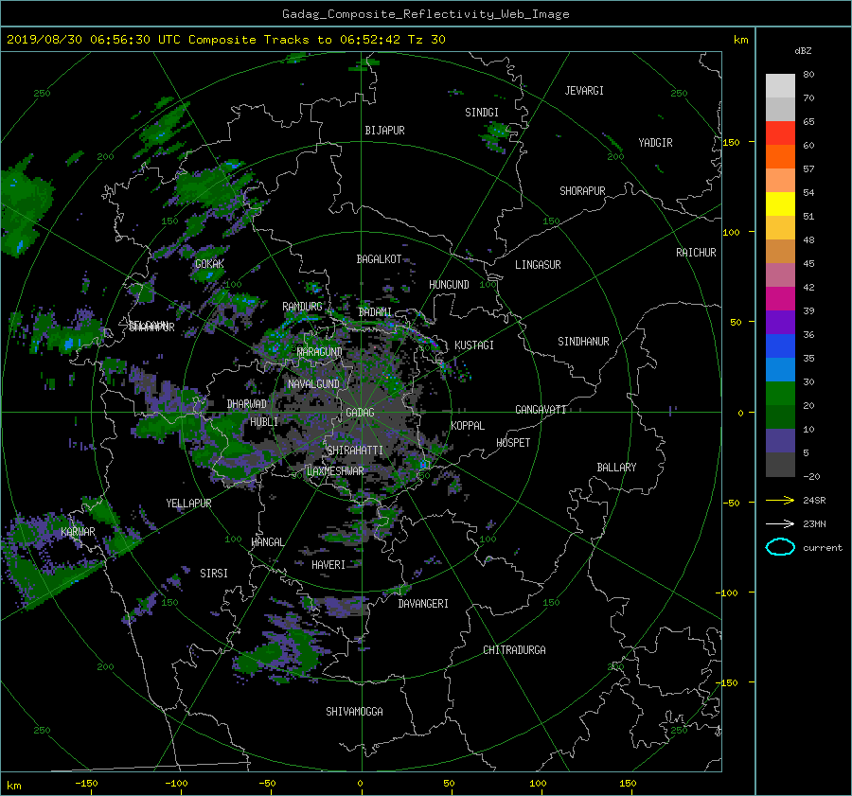The width and height of the screenshot is (852, 796).
Task: Click the LINGASUR city label
Action: pyautogui.click(x=538, y=265)
